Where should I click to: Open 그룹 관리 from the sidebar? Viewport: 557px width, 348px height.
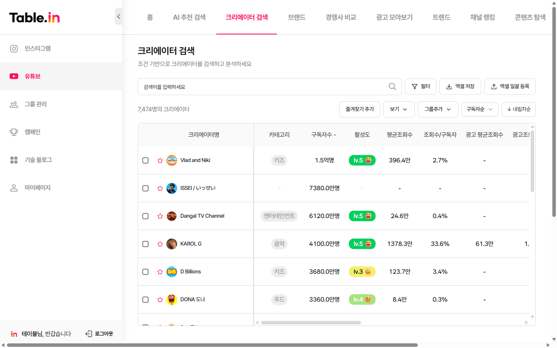(x=35, y=104)
